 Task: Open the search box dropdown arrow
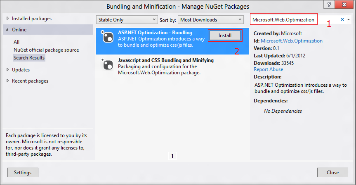click(x=349, y=20)
